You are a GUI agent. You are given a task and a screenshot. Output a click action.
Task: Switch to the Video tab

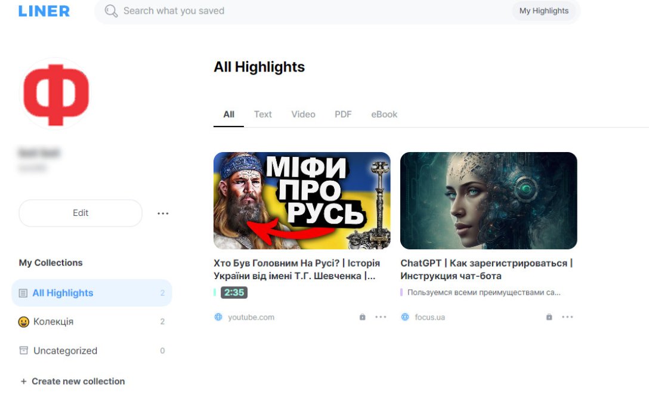[x=303, y=115]
